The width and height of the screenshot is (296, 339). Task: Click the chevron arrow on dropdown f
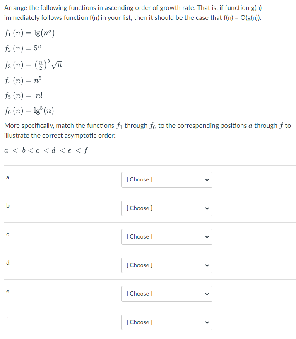[207, 322]
